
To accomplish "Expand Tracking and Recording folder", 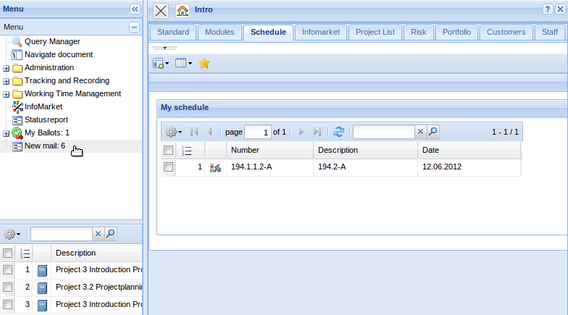I will 6,81.
